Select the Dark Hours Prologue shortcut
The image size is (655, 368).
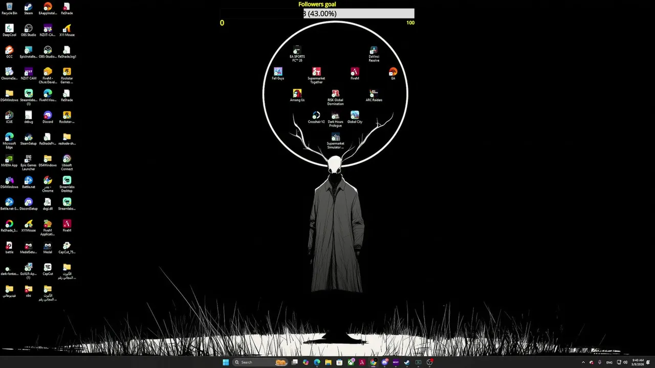pyautogui.click(x=336, y=119)
